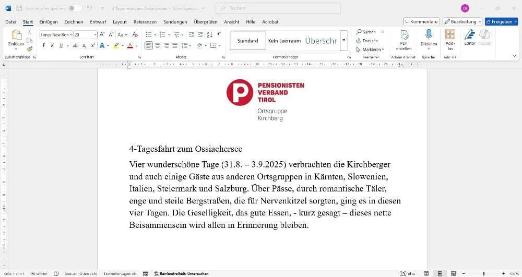
Task: Toggle bold formatting
Action: click(x=44, y=45)
